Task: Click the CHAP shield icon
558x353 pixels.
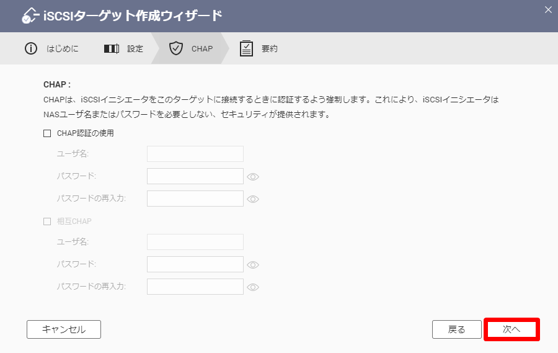Action: [x=176, y=48]
